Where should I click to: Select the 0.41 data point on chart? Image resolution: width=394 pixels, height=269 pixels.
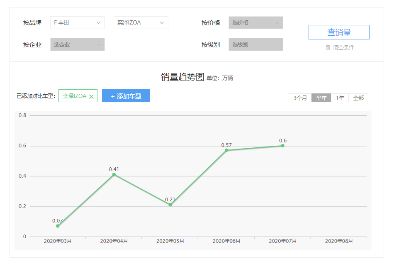114,174
